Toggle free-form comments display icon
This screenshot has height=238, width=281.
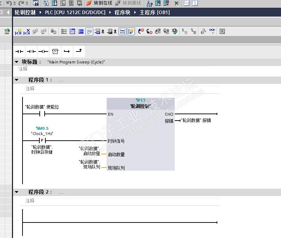click(122, 32)
